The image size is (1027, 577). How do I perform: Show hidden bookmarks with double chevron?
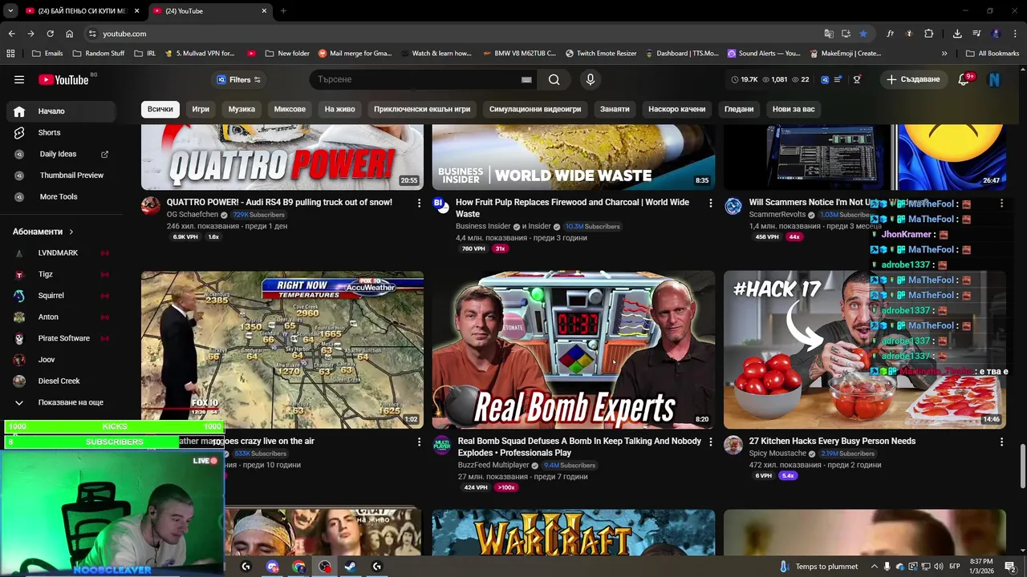(944, 54)
